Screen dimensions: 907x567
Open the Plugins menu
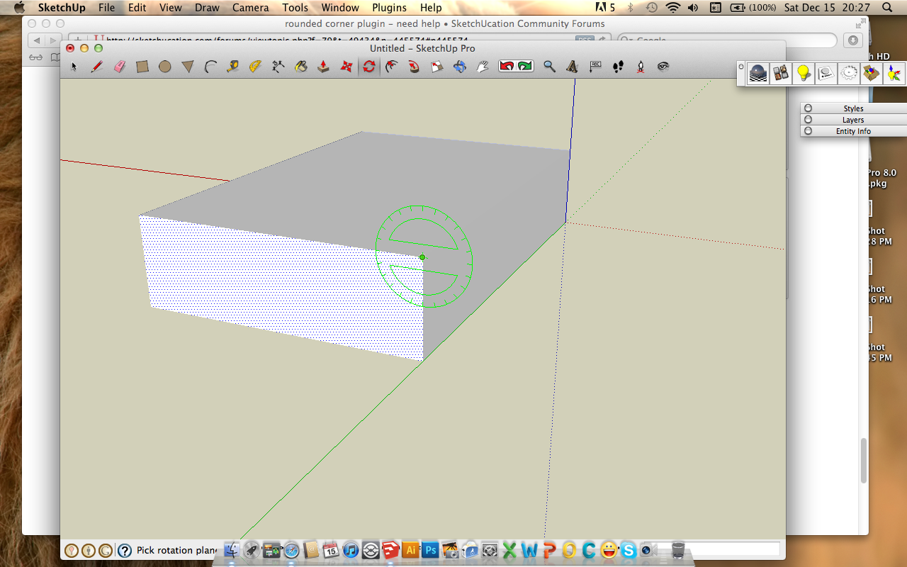389,8
